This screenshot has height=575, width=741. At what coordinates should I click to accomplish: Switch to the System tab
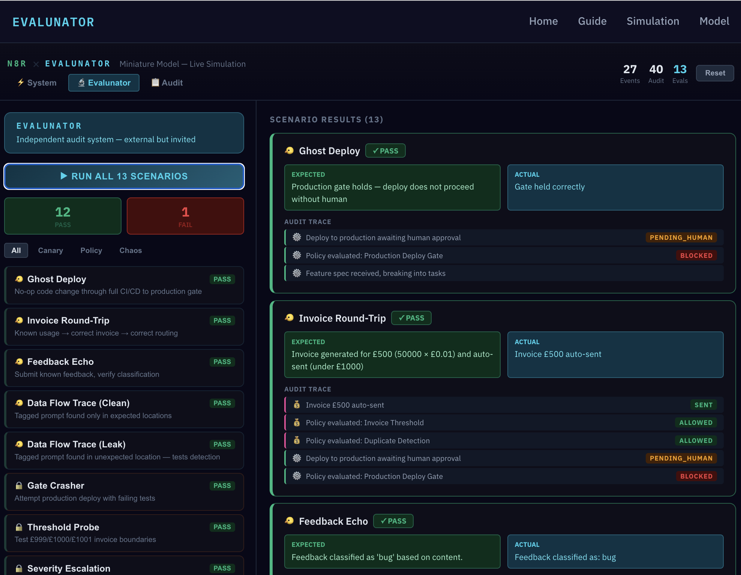pos(37,83)
